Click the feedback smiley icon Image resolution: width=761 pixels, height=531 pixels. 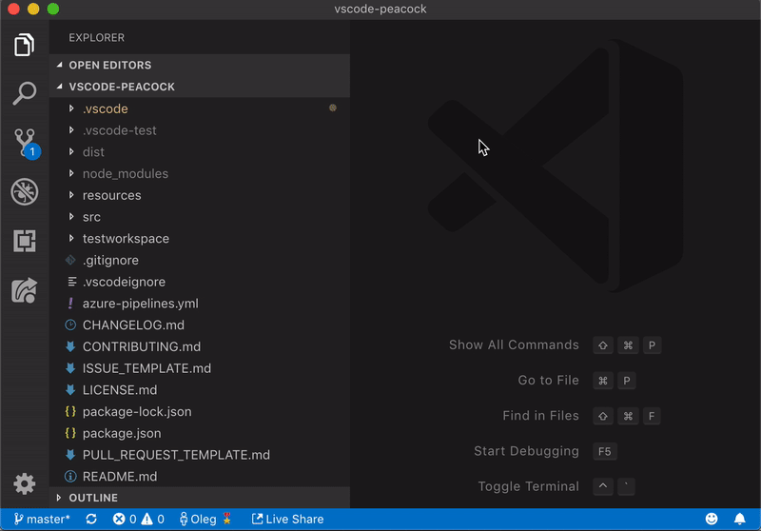(x=712, y=520)
